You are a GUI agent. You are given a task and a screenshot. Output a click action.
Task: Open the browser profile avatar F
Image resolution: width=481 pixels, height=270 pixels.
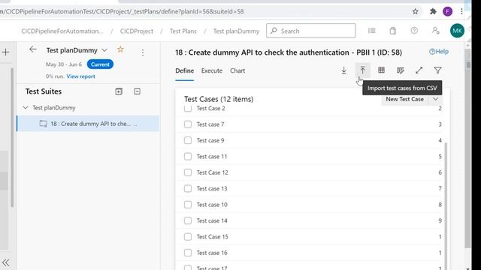(x=448, y=12)
